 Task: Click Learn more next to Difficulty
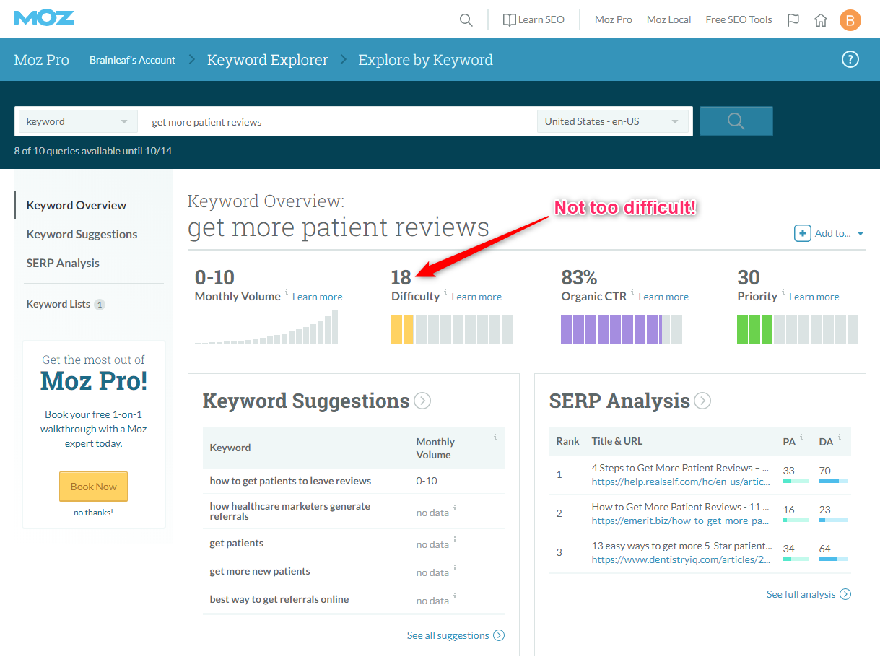[476, 297]
